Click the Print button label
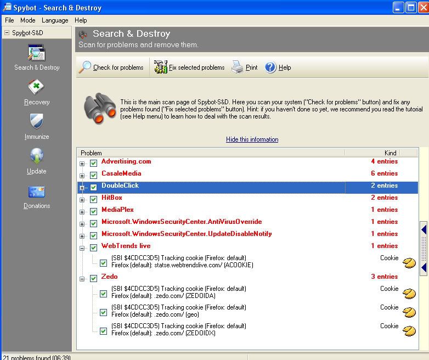 point(251,67)
